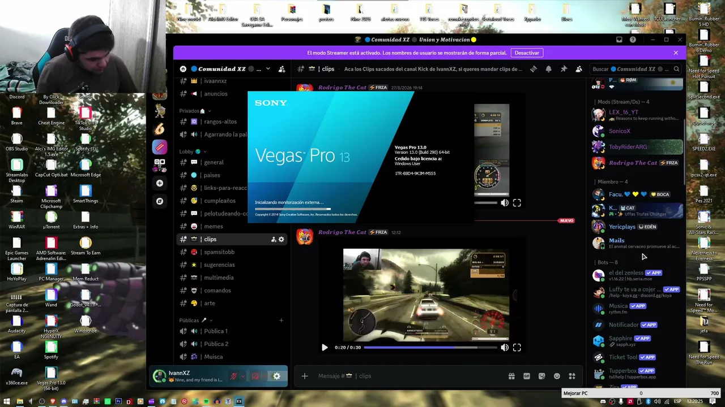Collapse the Públicas category
The width and height of the screenshot is (725, 407).
(196, 321)
